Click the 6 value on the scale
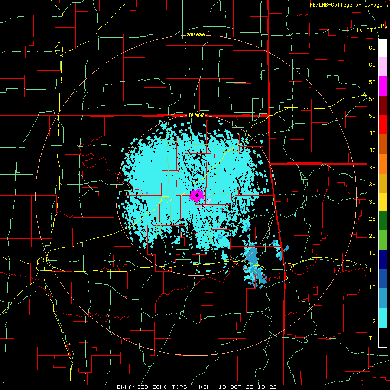390x390 pixels. [374, 304]
